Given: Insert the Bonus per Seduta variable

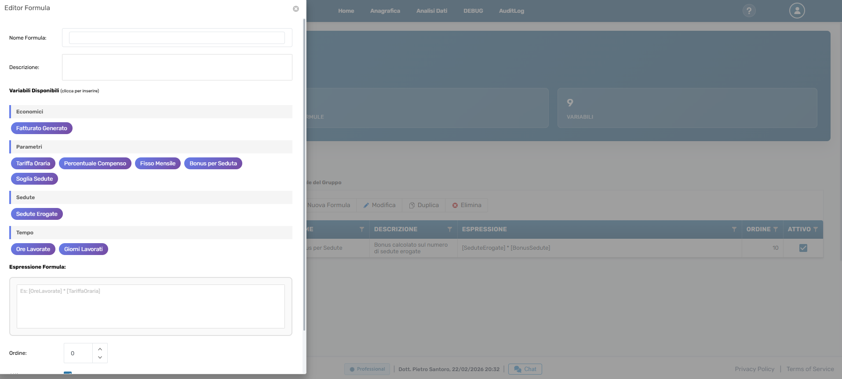Looking at the screenshot, I should [x=213, y=164].
